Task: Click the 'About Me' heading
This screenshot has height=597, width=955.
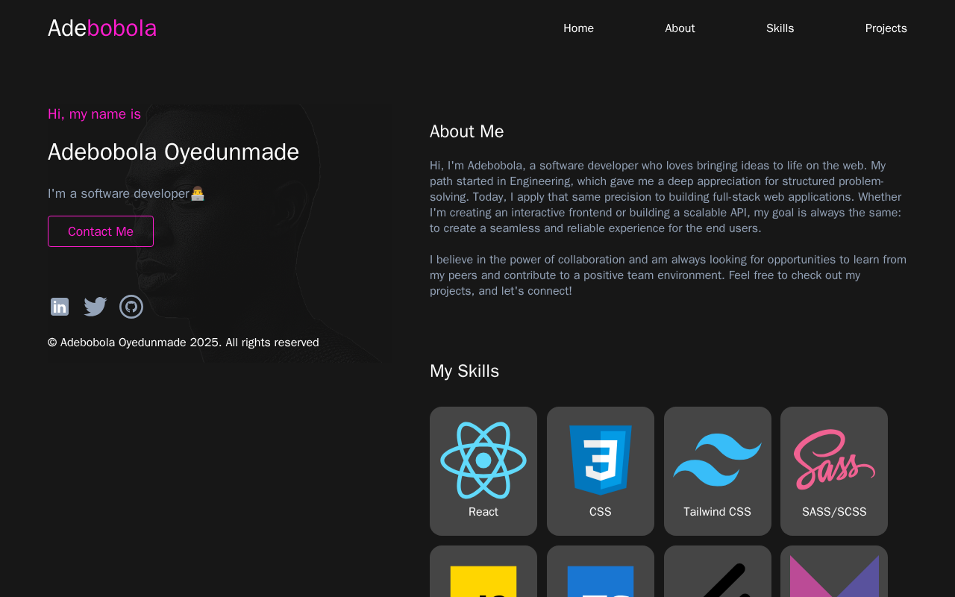Action: pyautogui.click(x=467, y=131)
